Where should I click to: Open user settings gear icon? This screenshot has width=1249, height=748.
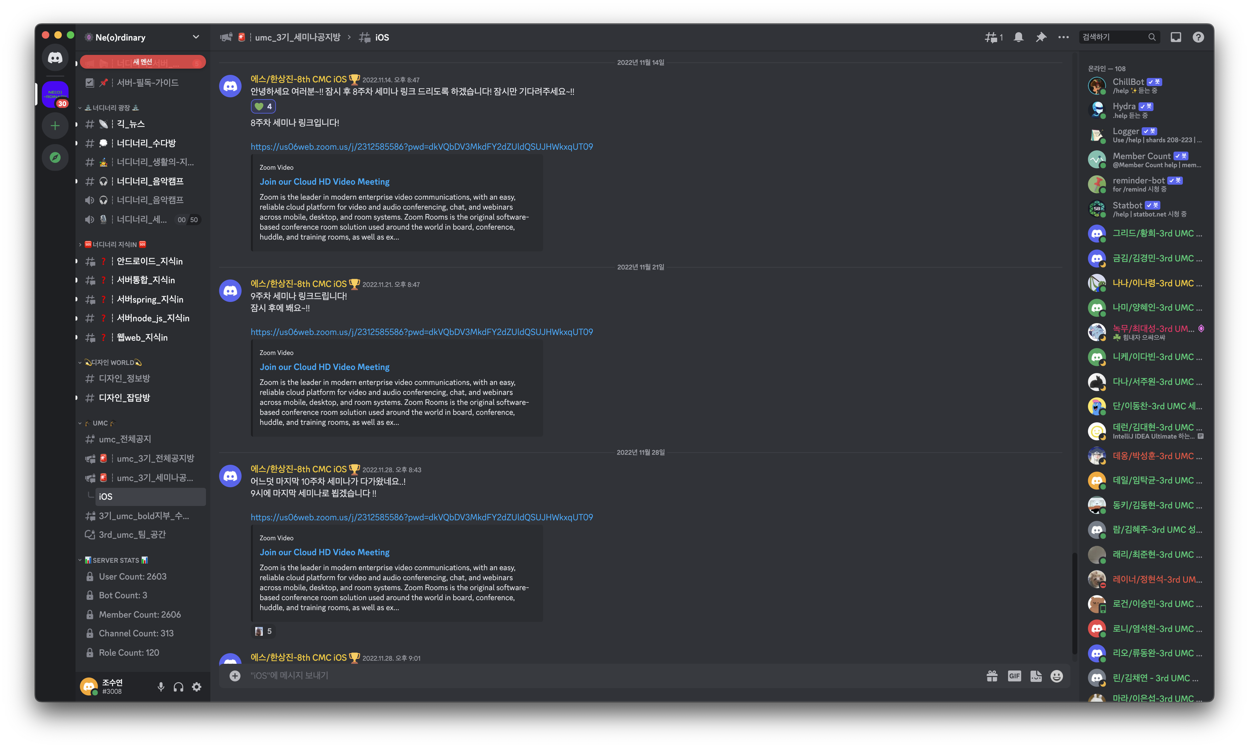[197, 687]
